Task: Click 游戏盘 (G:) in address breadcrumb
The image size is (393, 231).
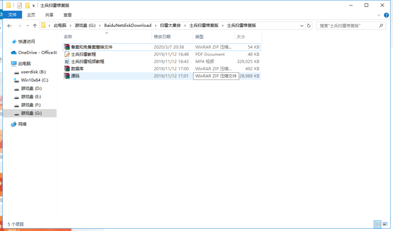Action: 85,26
